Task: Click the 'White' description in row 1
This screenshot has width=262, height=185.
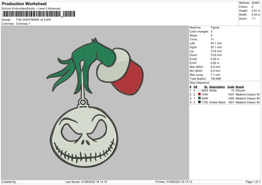Action: 213,90
